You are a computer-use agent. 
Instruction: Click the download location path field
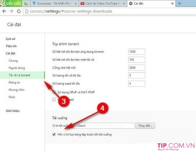click(x=104, y=126)
